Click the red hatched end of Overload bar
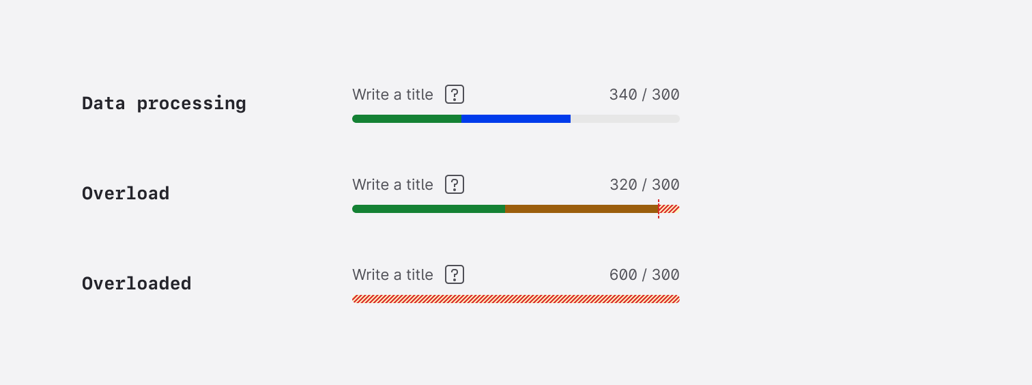The height and width of the screenshot is (385, 1032). (x=670, y=209)
